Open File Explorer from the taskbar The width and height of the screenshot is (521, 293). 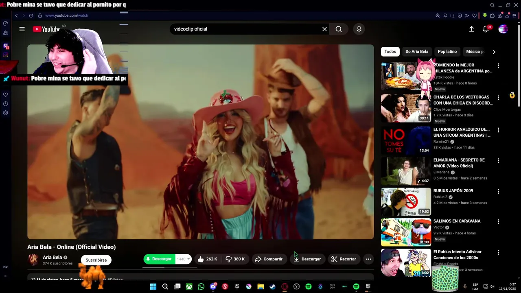(x=260, y=286)
